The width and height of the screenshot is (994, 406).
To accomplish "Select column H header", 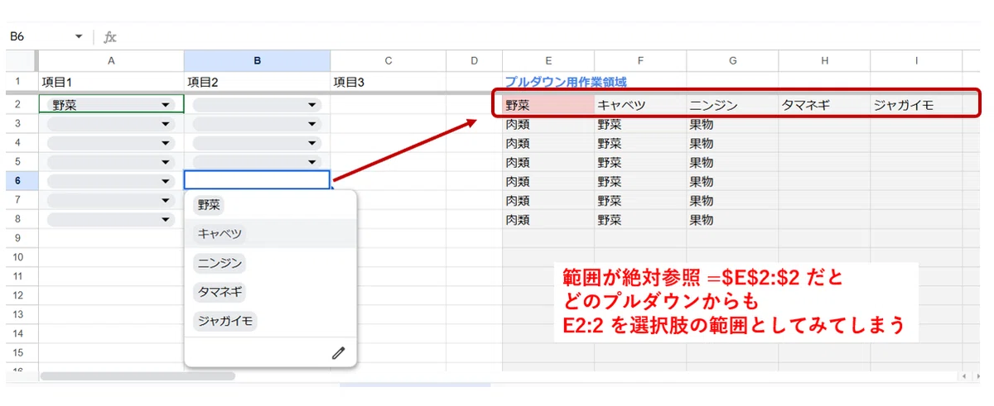I will pos(824,60).
